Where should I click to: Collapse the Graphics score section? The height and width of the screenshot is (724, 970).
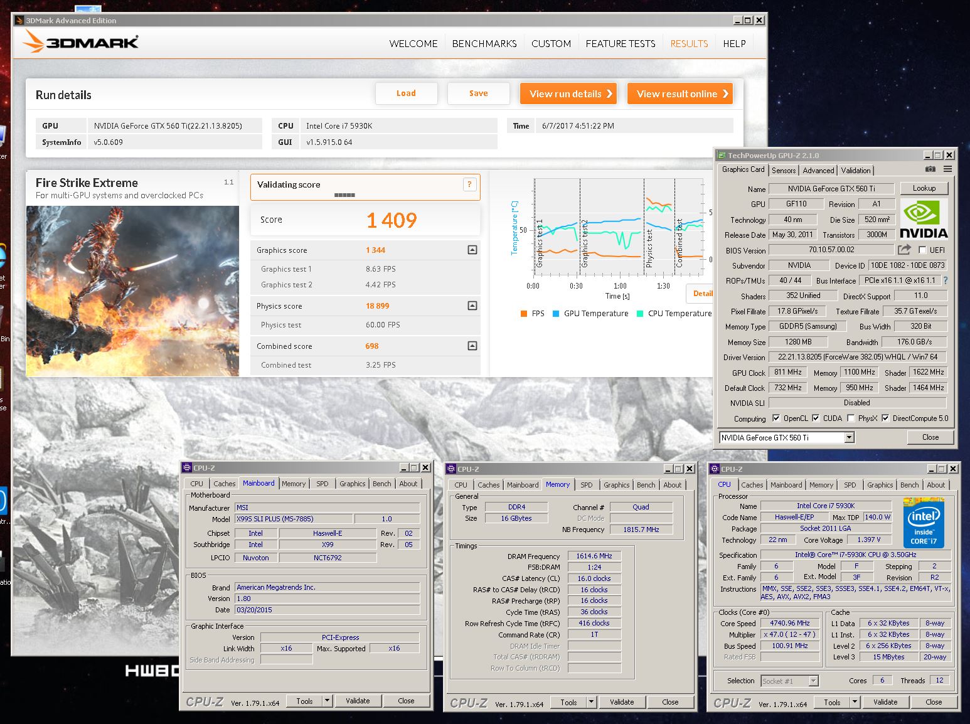pyautogui.click(x=472, y=250)
